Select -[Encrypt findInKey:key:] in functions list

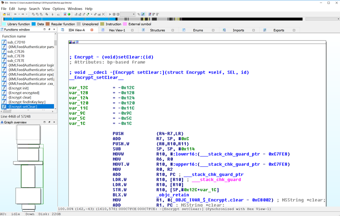coord(27,102)
